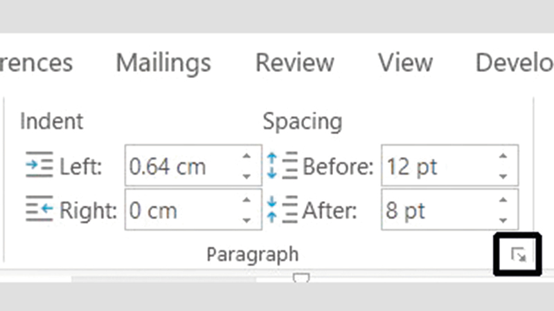Viewport: 554px width, 311px height.
Task: Open the Paragraph dialog launcher icon
Action: pos(518,255)
